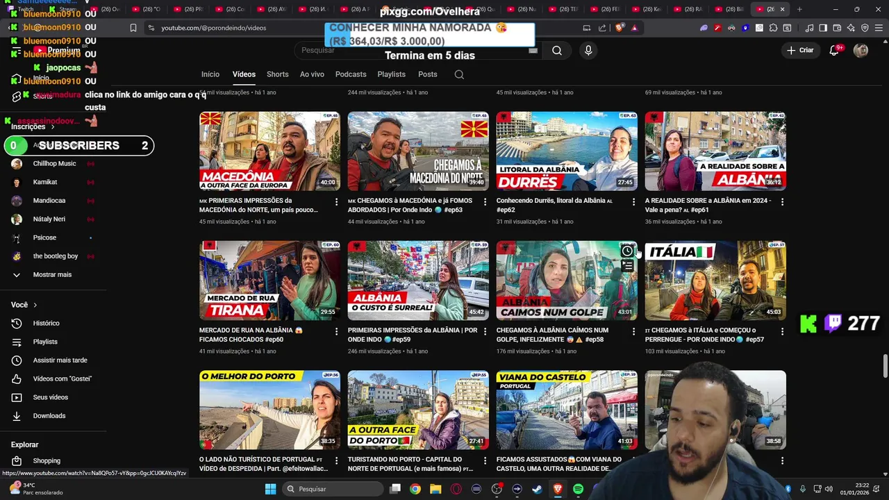Open options menu for the Mercado de Rua na Albânia video
This screenshot has width=889, height=500.
(336, 332)
